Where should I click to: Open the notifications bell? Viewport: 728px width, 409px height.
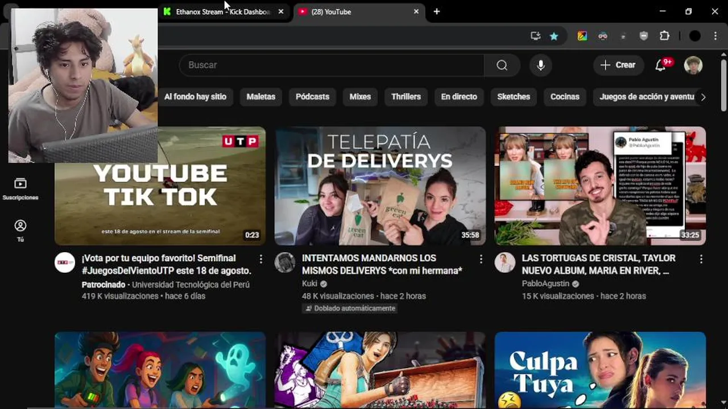(661, 65)
